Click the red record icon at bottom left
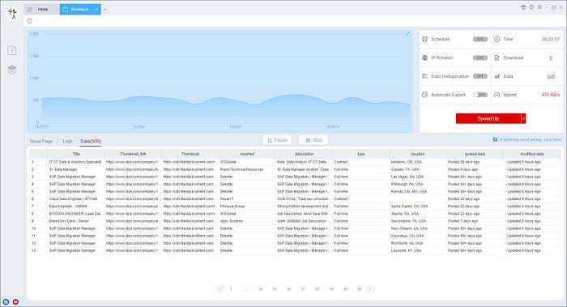Screen dimensions: 567x307 [x=15, y=302]
